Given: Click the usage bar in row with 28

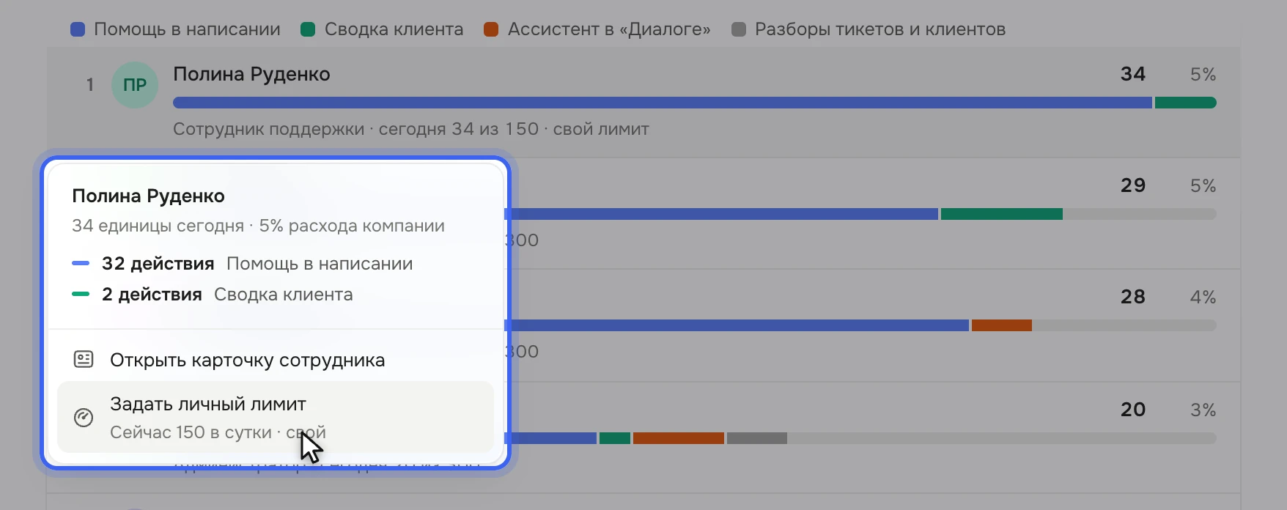Looking at the screenshot, I should (x=860, y=325).
